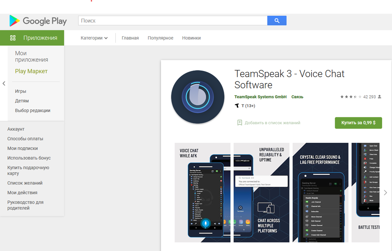Screen dimensions: 392x251
Task: Open the Новинки tab
Action: [191, 38]
